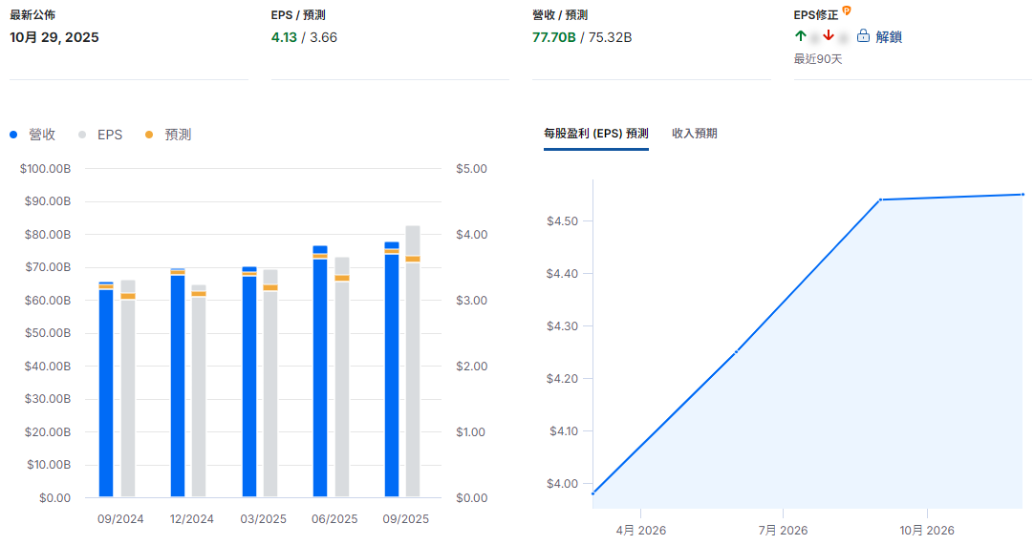Toggle the EPS series legend label

pyautogui.click(x=110, y=135)
